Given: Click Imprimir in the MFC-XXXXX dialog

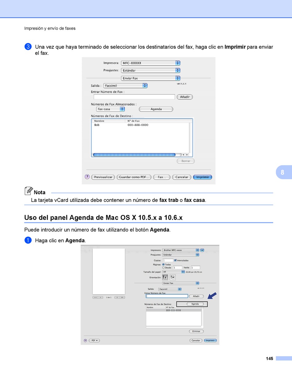Looking at the screenshot, I should 203,177.
